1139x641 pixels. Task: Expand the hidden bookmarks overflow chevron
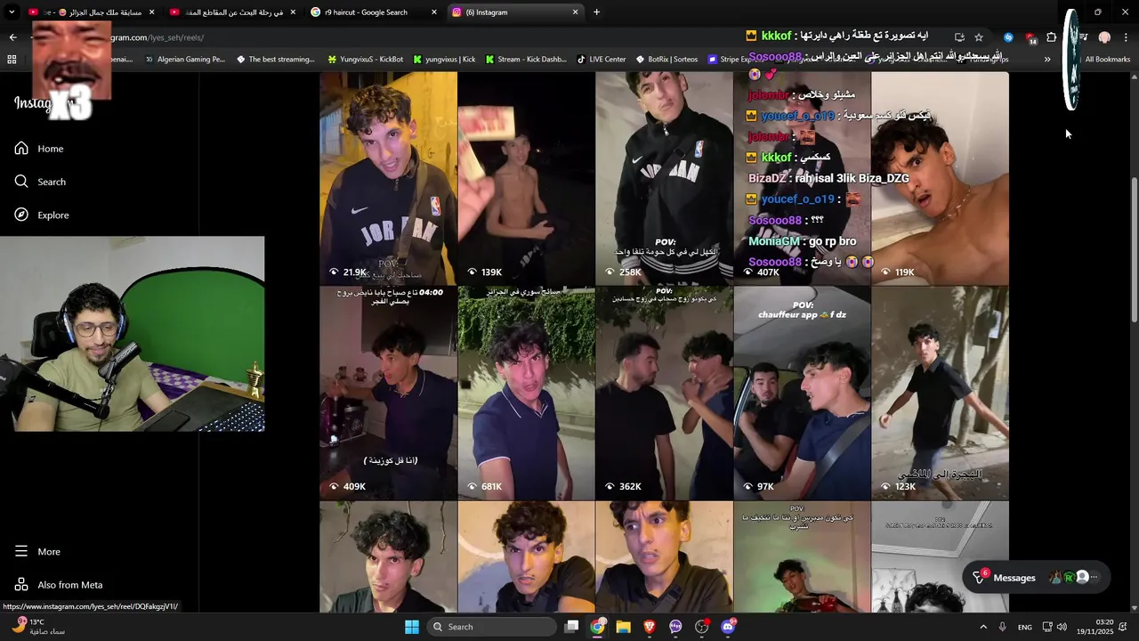coord(1046,60)
